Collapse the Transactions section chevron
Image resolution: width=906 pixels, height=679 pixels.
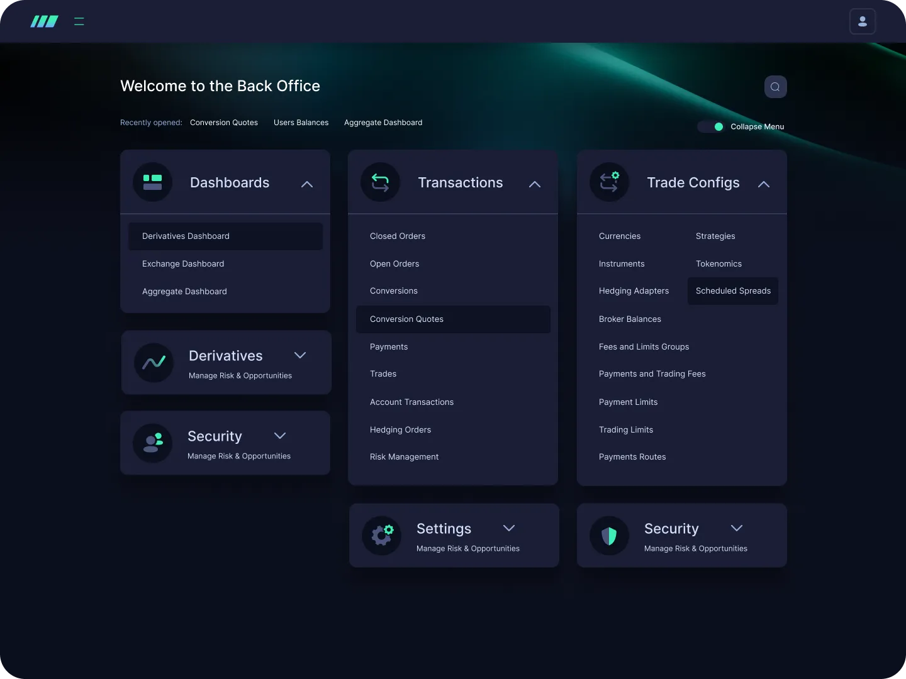(x=535, y=184)
